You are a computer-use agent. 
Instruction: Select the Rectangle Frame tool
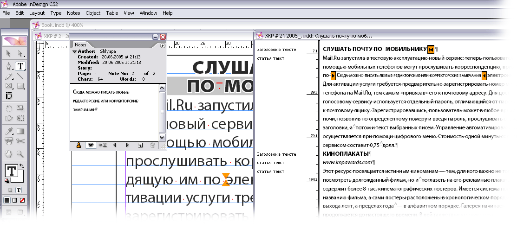tap(9, 86)
